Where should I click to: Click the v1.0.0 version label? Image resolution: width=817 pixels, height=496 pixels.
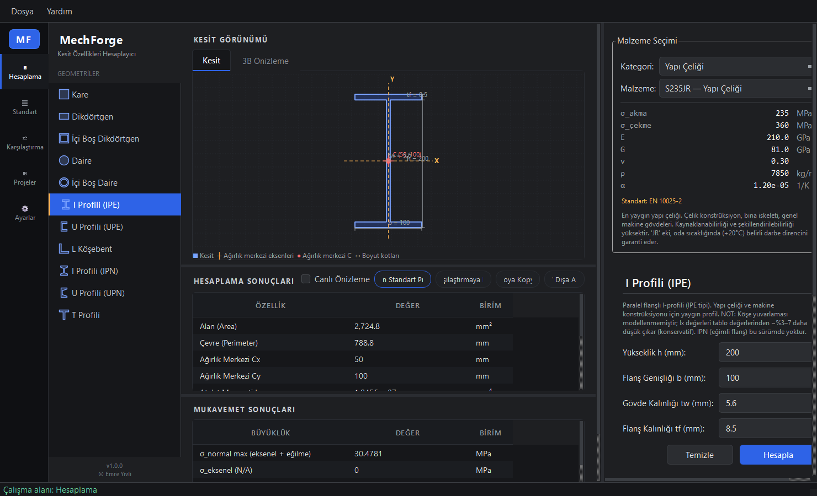115,466
